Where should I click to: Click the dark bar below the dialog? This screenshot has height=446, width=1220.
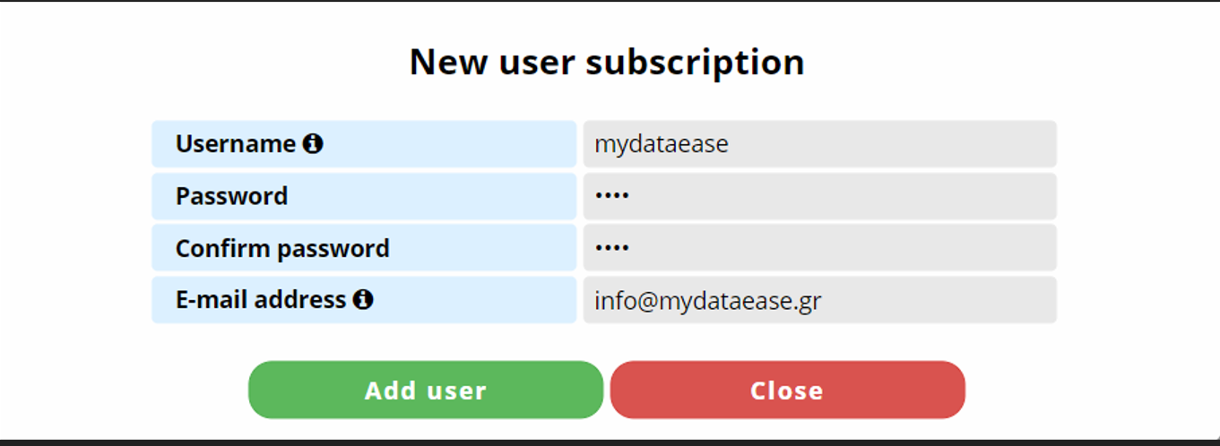tap(610, 442)
